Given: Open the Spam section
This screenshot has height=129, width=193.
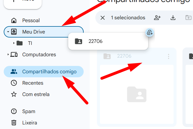Looking at the screenshot, I should click(29, 111).
